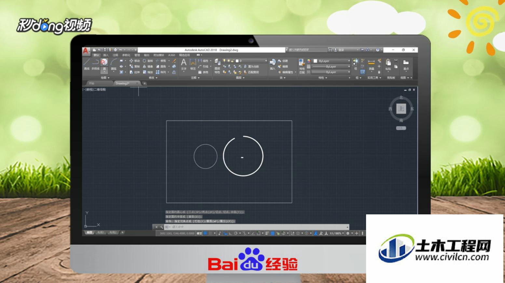Click 置为当前 (Make current) layer button
Image resolution: width=505 pixels, height=283 pixels.
tap(251, 66)
